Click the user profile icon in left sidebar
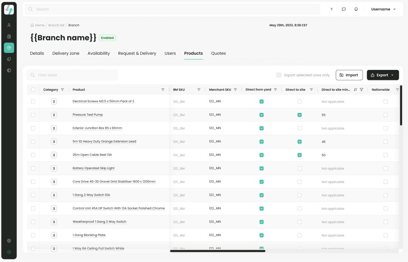This screenshot has height=262, width=408. pyautogui.click(x=9, y=25)
